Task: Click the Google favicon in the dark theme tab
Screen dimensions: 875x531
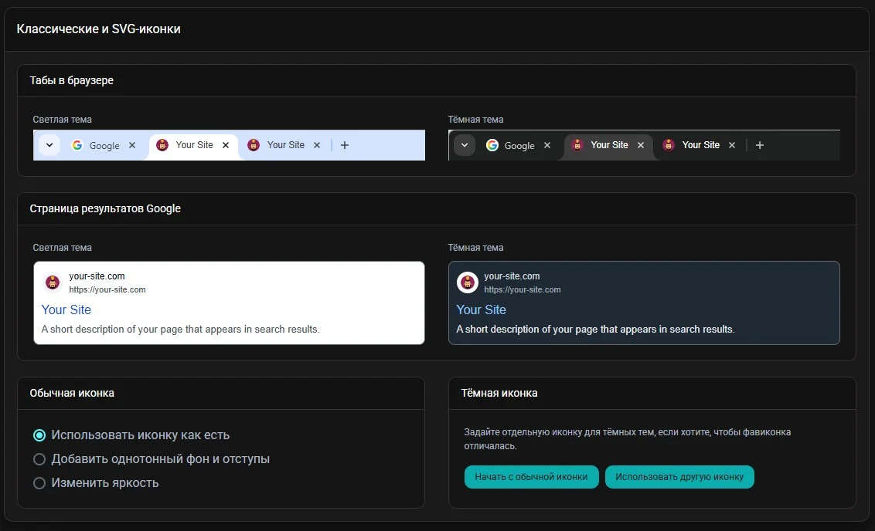Action: [492, 145]
